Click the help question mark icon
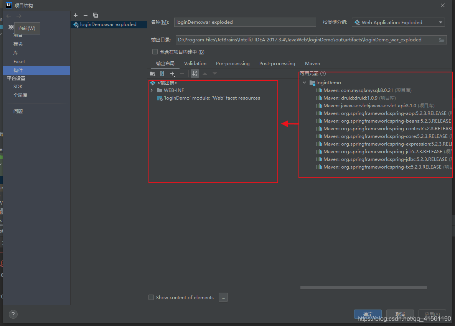Image resolution: width=455 pixels, height=326 pixels. (x=13, y=314)
